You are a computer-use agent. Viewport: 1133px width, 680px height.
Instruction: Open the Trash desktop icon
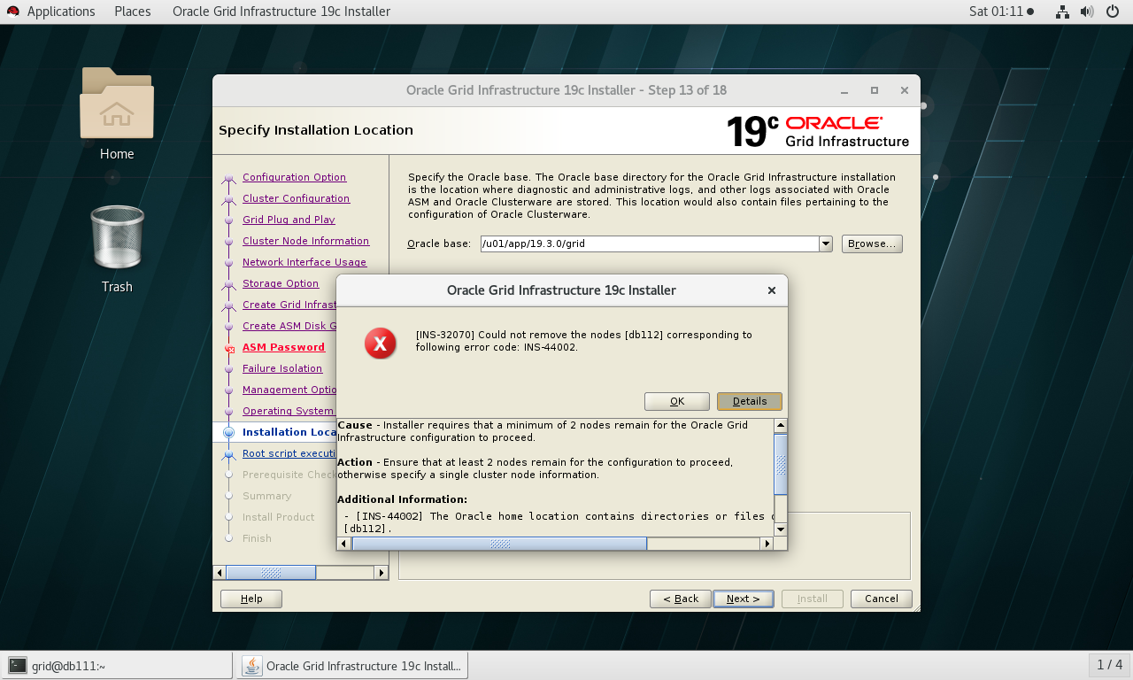(117, 249)
